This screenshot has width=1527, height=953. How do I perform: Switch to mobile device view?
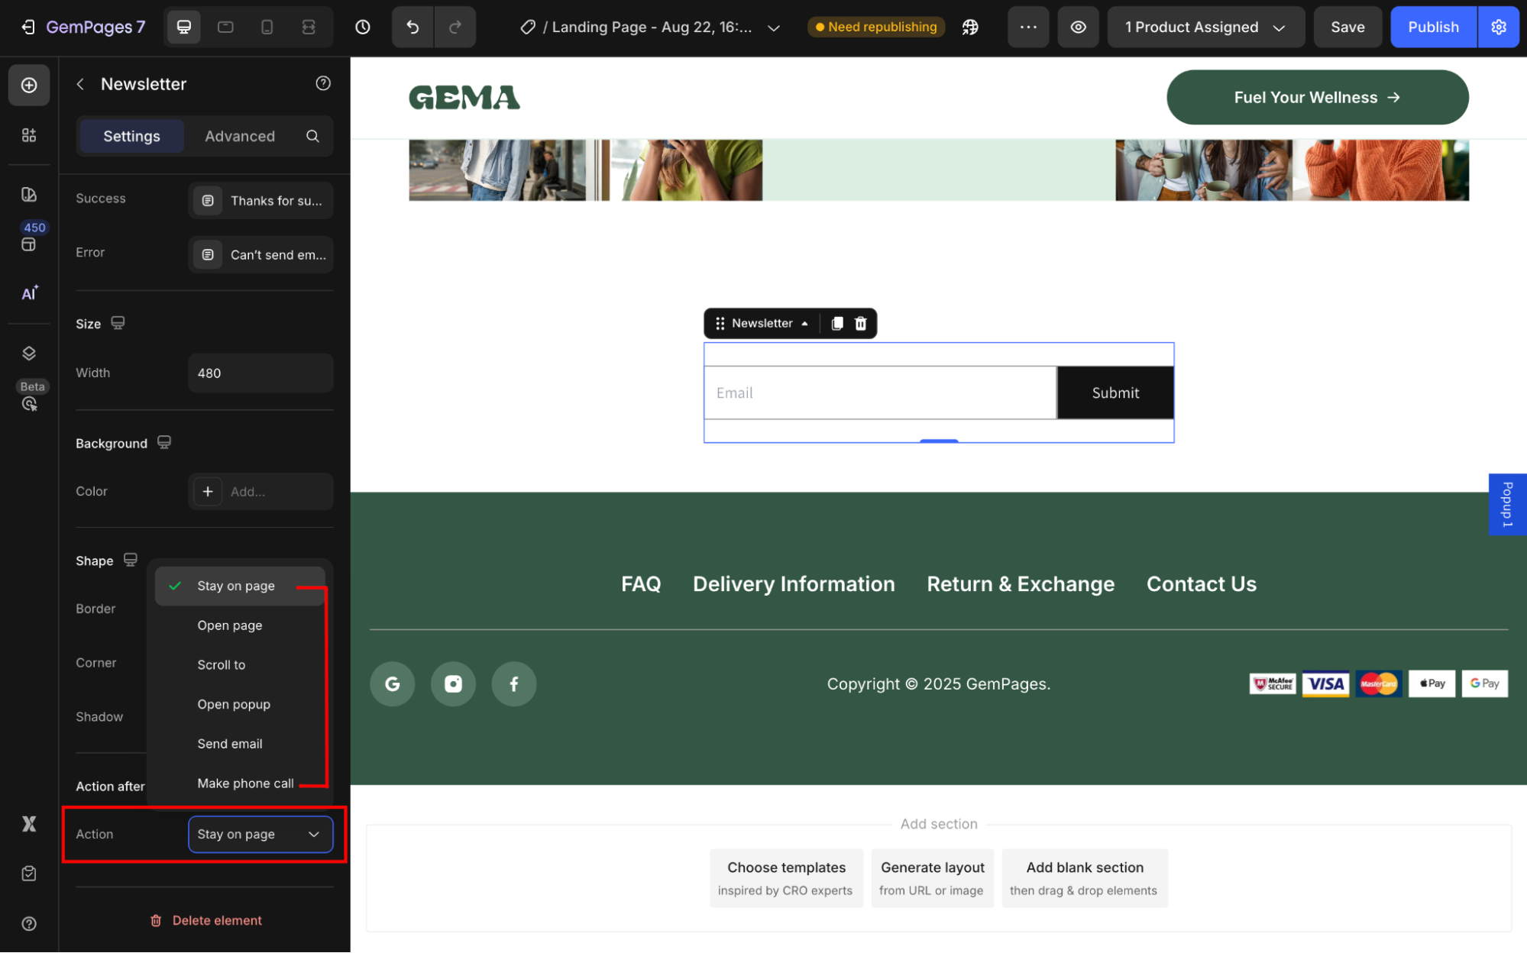pos(267,27)
